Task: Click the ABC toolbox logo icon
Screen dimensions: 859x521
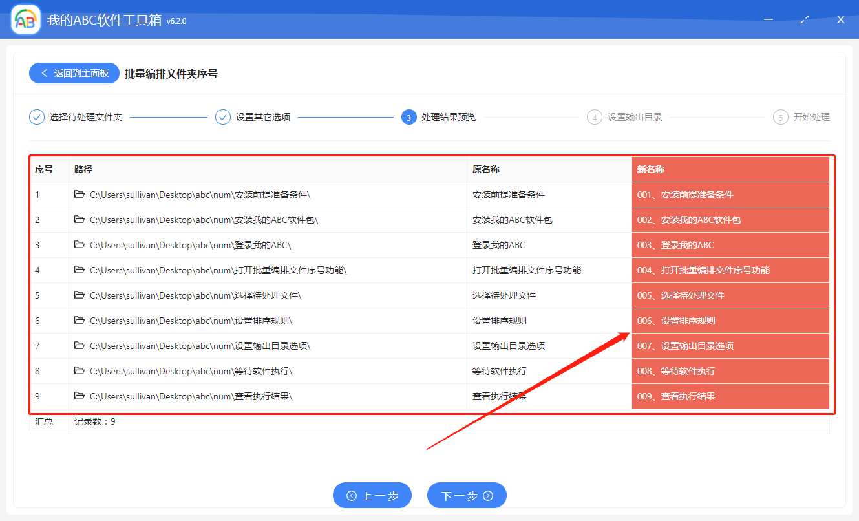Action: [25, 19]
